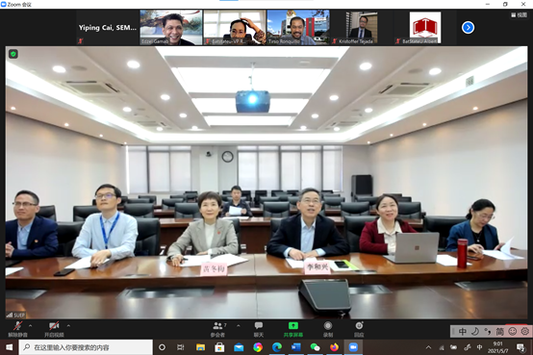Open IME settings gear on input bar
Viewport: 533px width, 355px height.
point(525,331)
